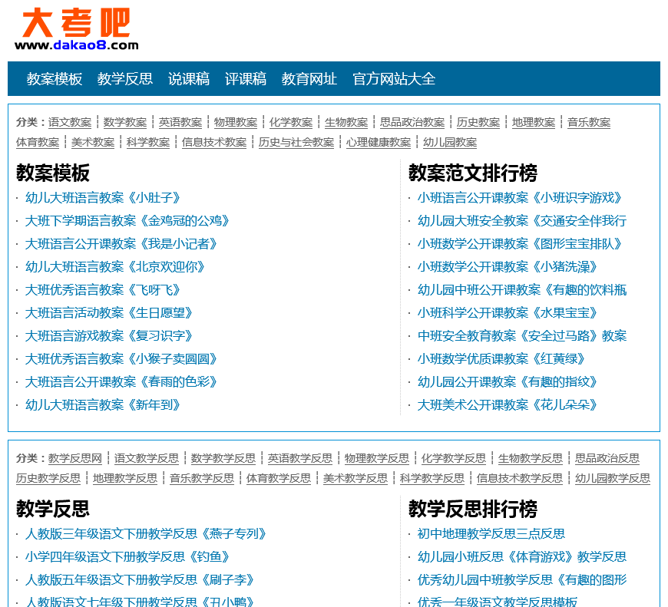This screenshot has height=607, width=668.
Task: Read 小班科学公开课教案《水果宝宝》
Action: pyautogui.click(x=508, y=312)
